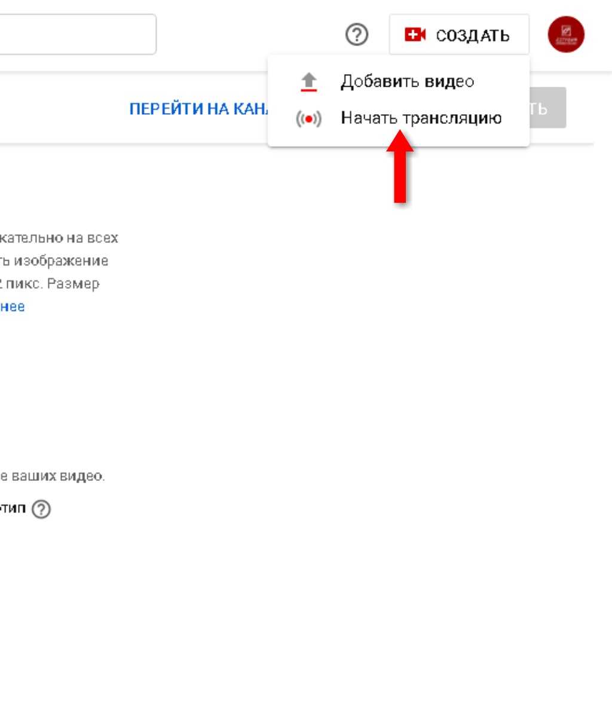Follow the 'ПЕРЕЙТИ НА КАНАЛ' link
This screenshot has height=714, width=612.
(x=199, y=109)
